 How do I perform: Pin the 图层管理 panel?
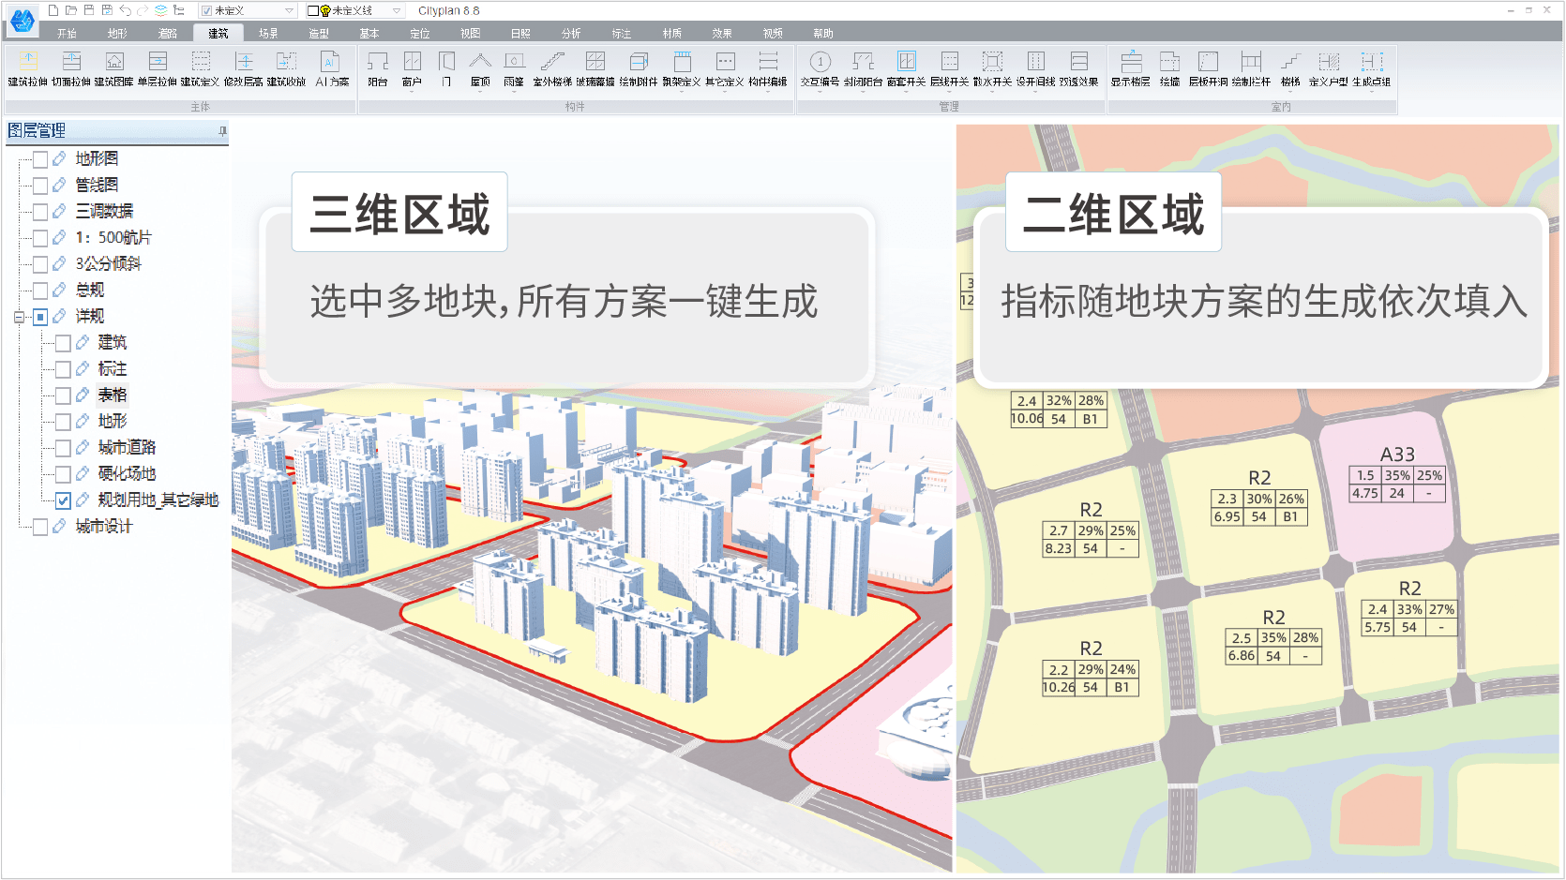pyautogui.click(x=222, y=131)
